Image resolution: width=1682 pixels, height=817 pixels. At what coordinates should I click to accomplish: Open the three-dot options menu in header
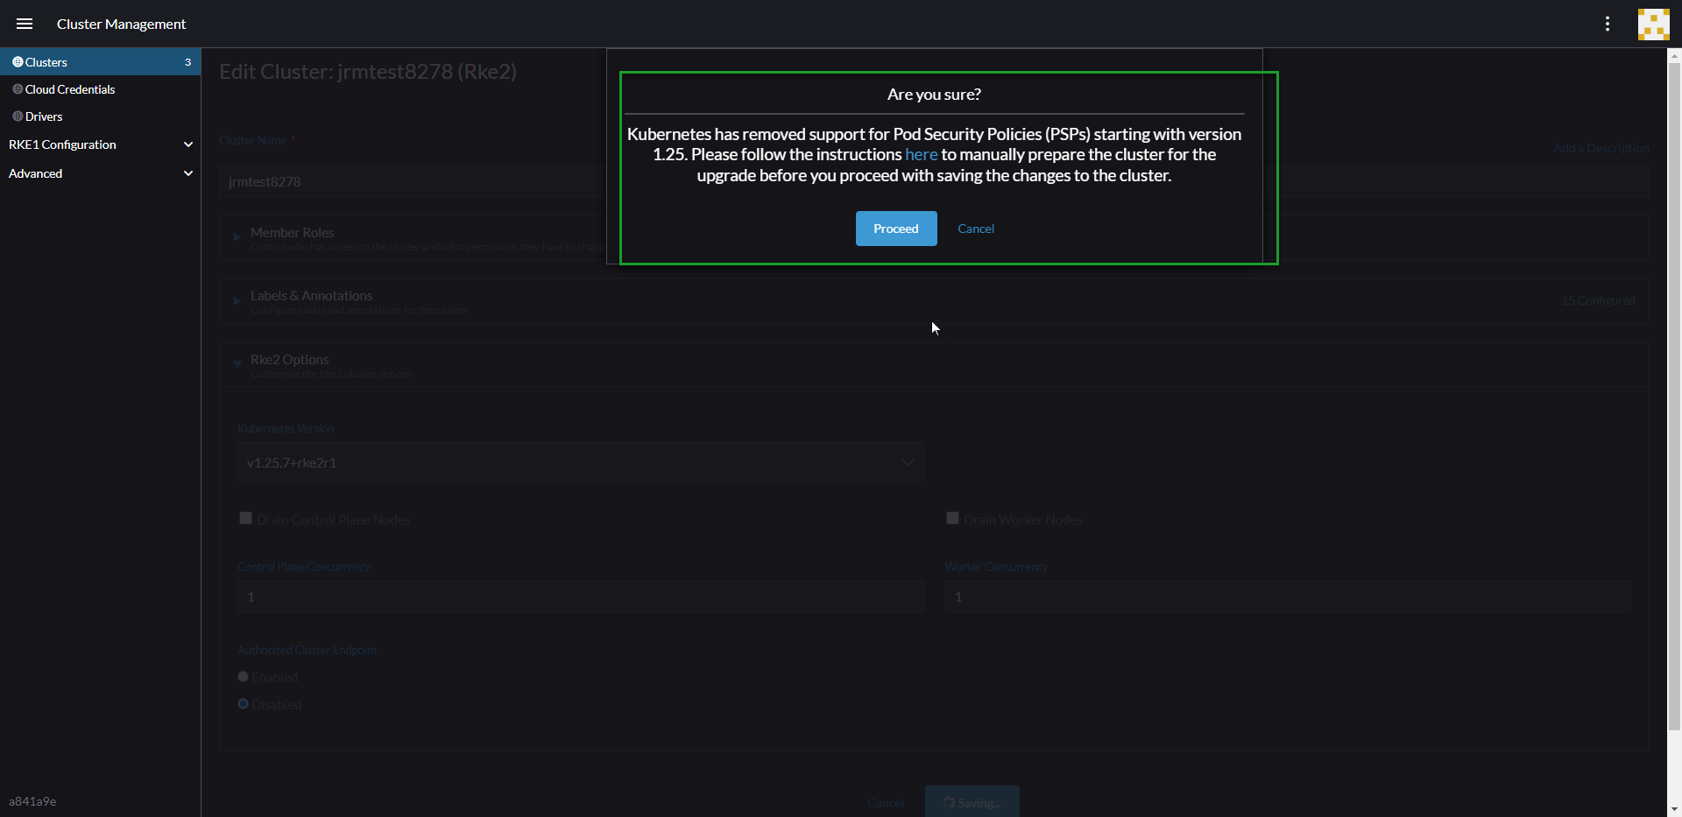coord(1608,24)
